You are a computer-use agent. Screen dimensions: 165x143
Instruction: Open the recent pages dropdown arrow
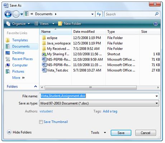coord(22,14)
